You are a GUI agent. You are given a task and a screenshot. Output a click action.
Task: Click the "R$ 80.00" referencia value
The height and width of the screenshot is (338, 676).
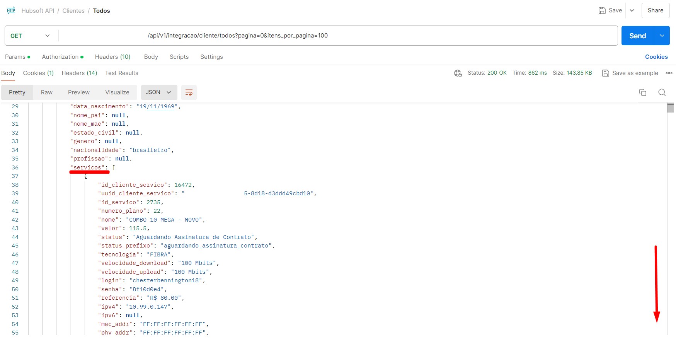[164, 298]
